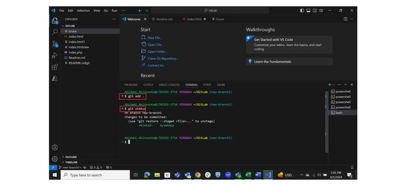Click the Open File... link
The height and width of the screenshot is (186, 406).
[155, 45]
